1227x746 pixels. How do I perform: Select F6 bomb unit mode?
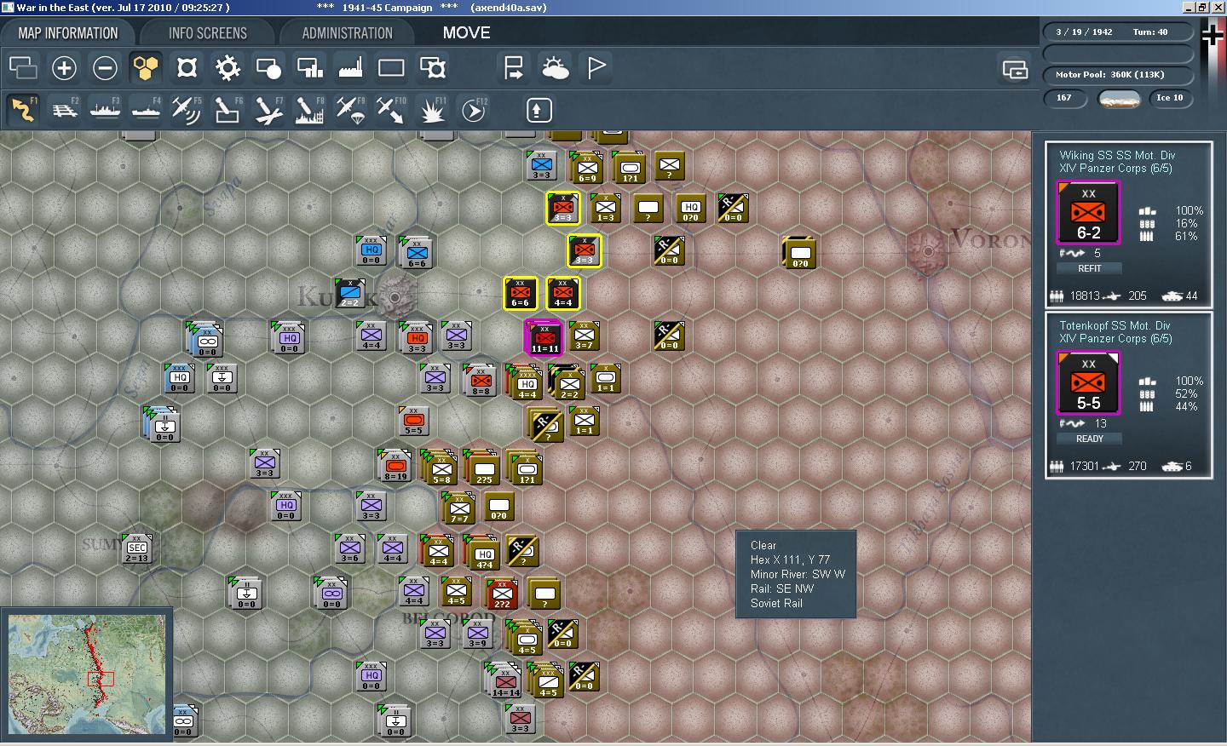(x=227, y=110)
